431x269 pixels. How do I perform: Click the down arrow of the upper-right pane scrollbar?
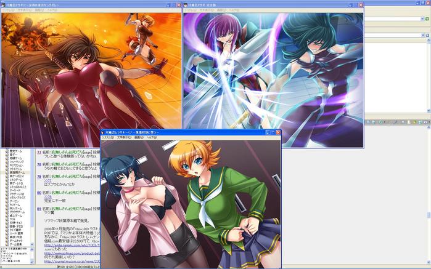[x=429, y=111]
